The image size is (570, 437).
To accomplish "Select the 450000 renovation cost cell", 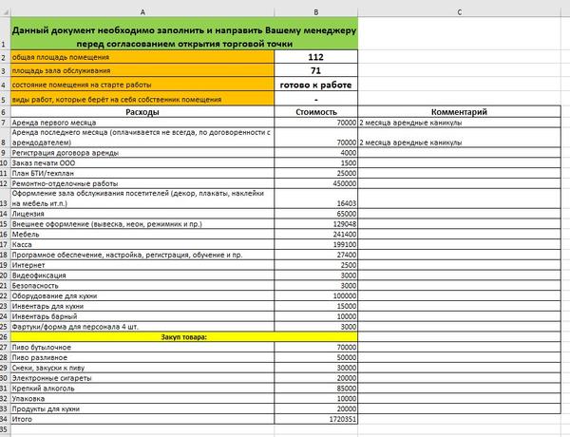I will 316,183.
